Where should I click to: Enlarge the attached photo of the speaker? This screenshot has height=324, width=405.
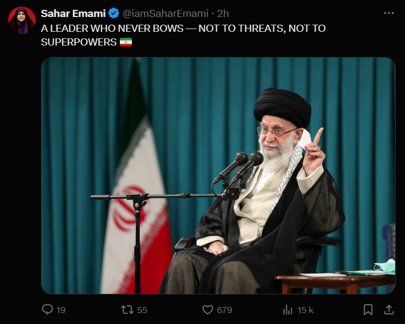218,175
